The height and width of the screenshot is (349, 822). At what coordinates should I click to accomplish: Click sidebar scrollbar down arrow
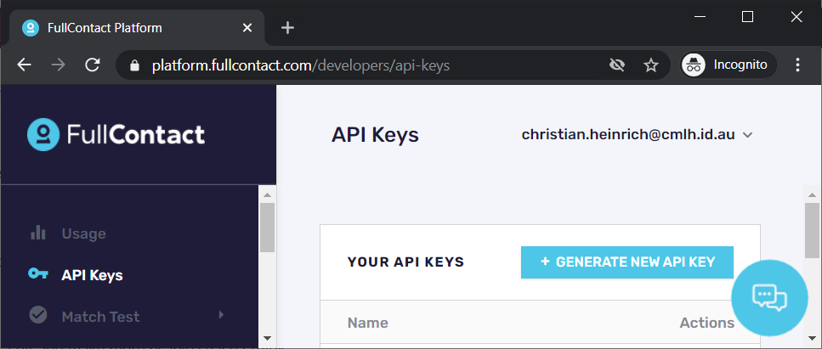pyautogui.click(x=268, y=339)
